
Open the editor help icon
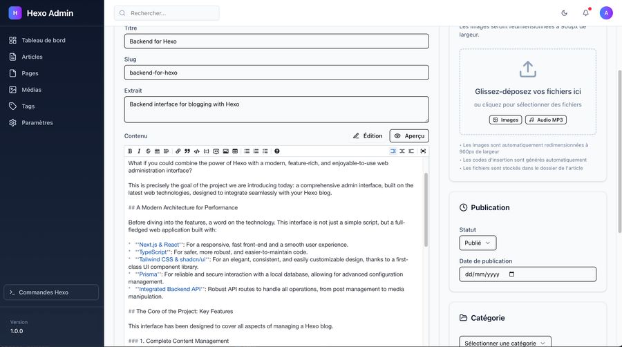point(277,151)
